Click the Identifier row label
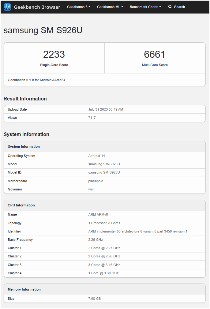 pos(14,231)
